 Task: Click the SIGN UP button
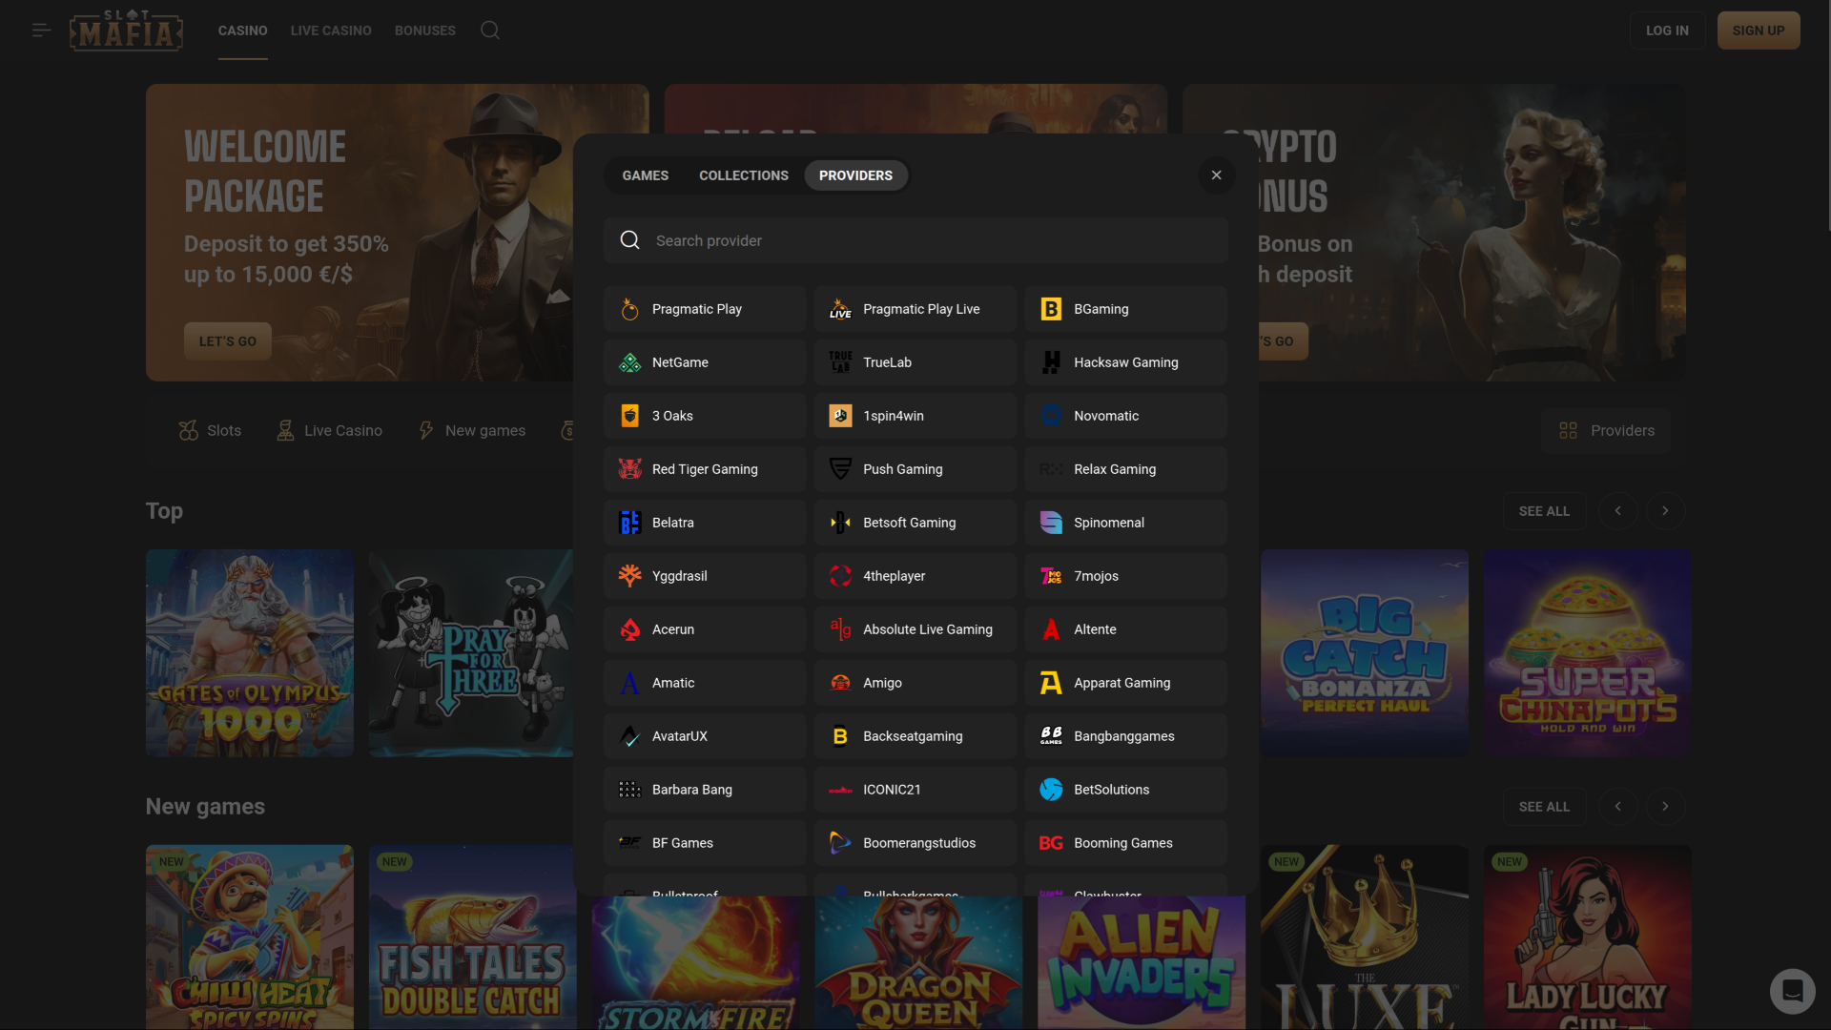point(1758,30)
